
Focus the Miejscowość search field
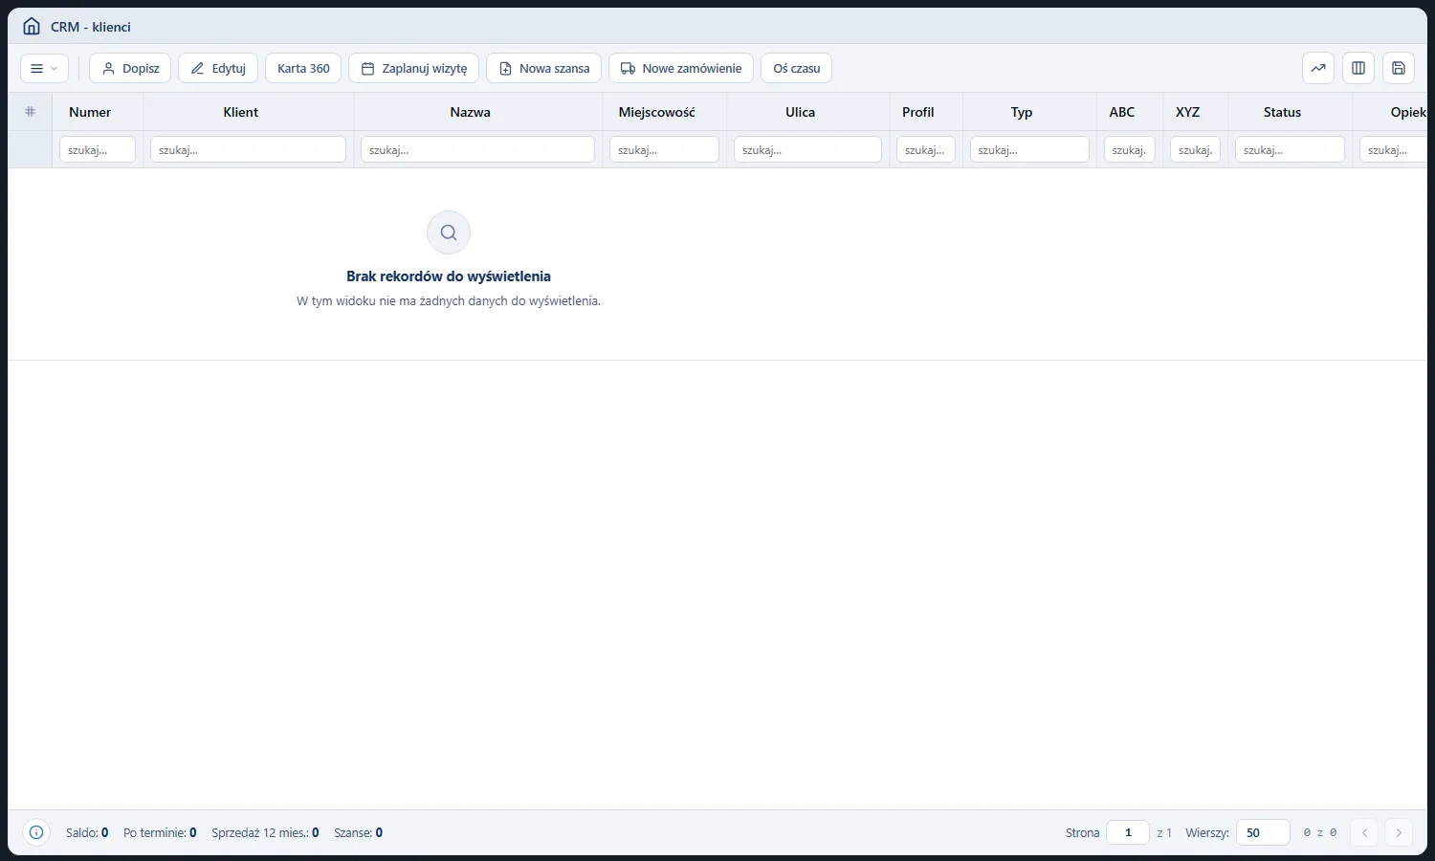pyautogui.click(x=664, y=149)
